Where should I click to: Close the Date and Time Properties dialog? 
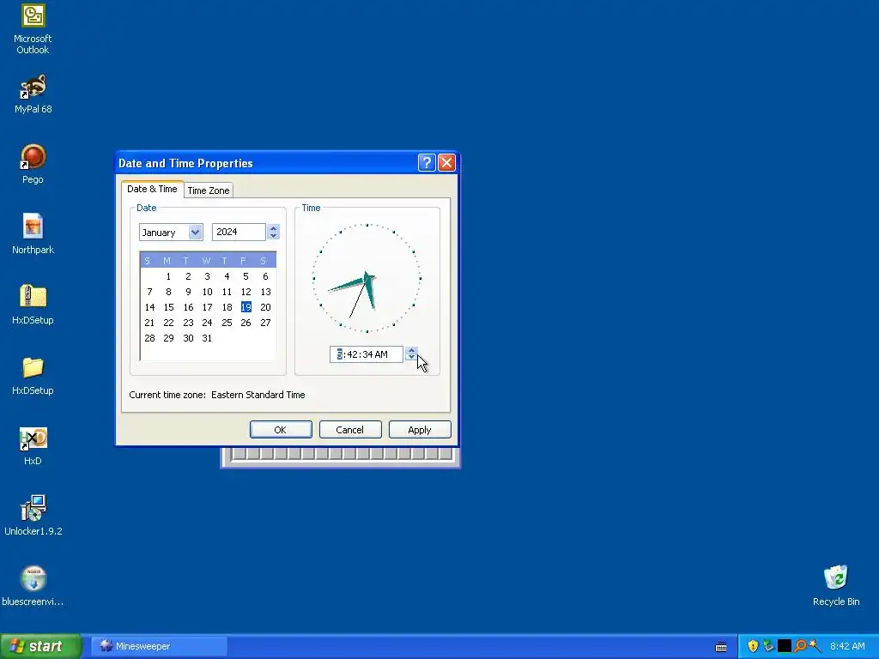click(x=446, y=162)
